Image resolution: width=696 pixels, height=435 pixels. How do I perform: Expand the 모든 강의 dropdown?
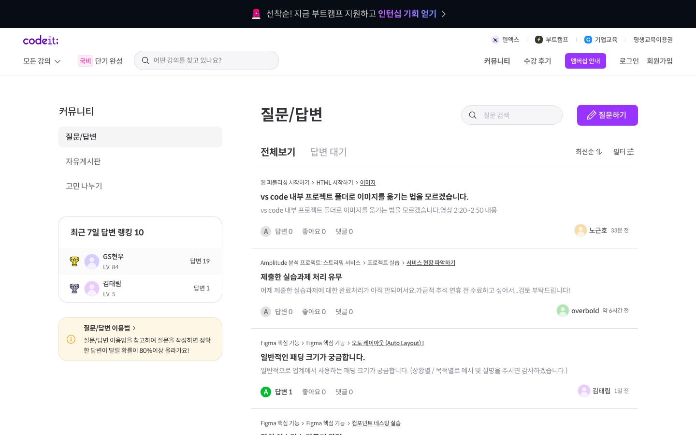(x=42, y=61)
